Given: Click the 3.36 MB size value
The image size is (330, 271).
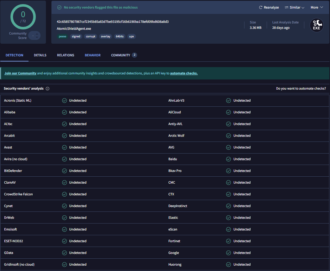Looking at the screenshot, I should point(256,28).
